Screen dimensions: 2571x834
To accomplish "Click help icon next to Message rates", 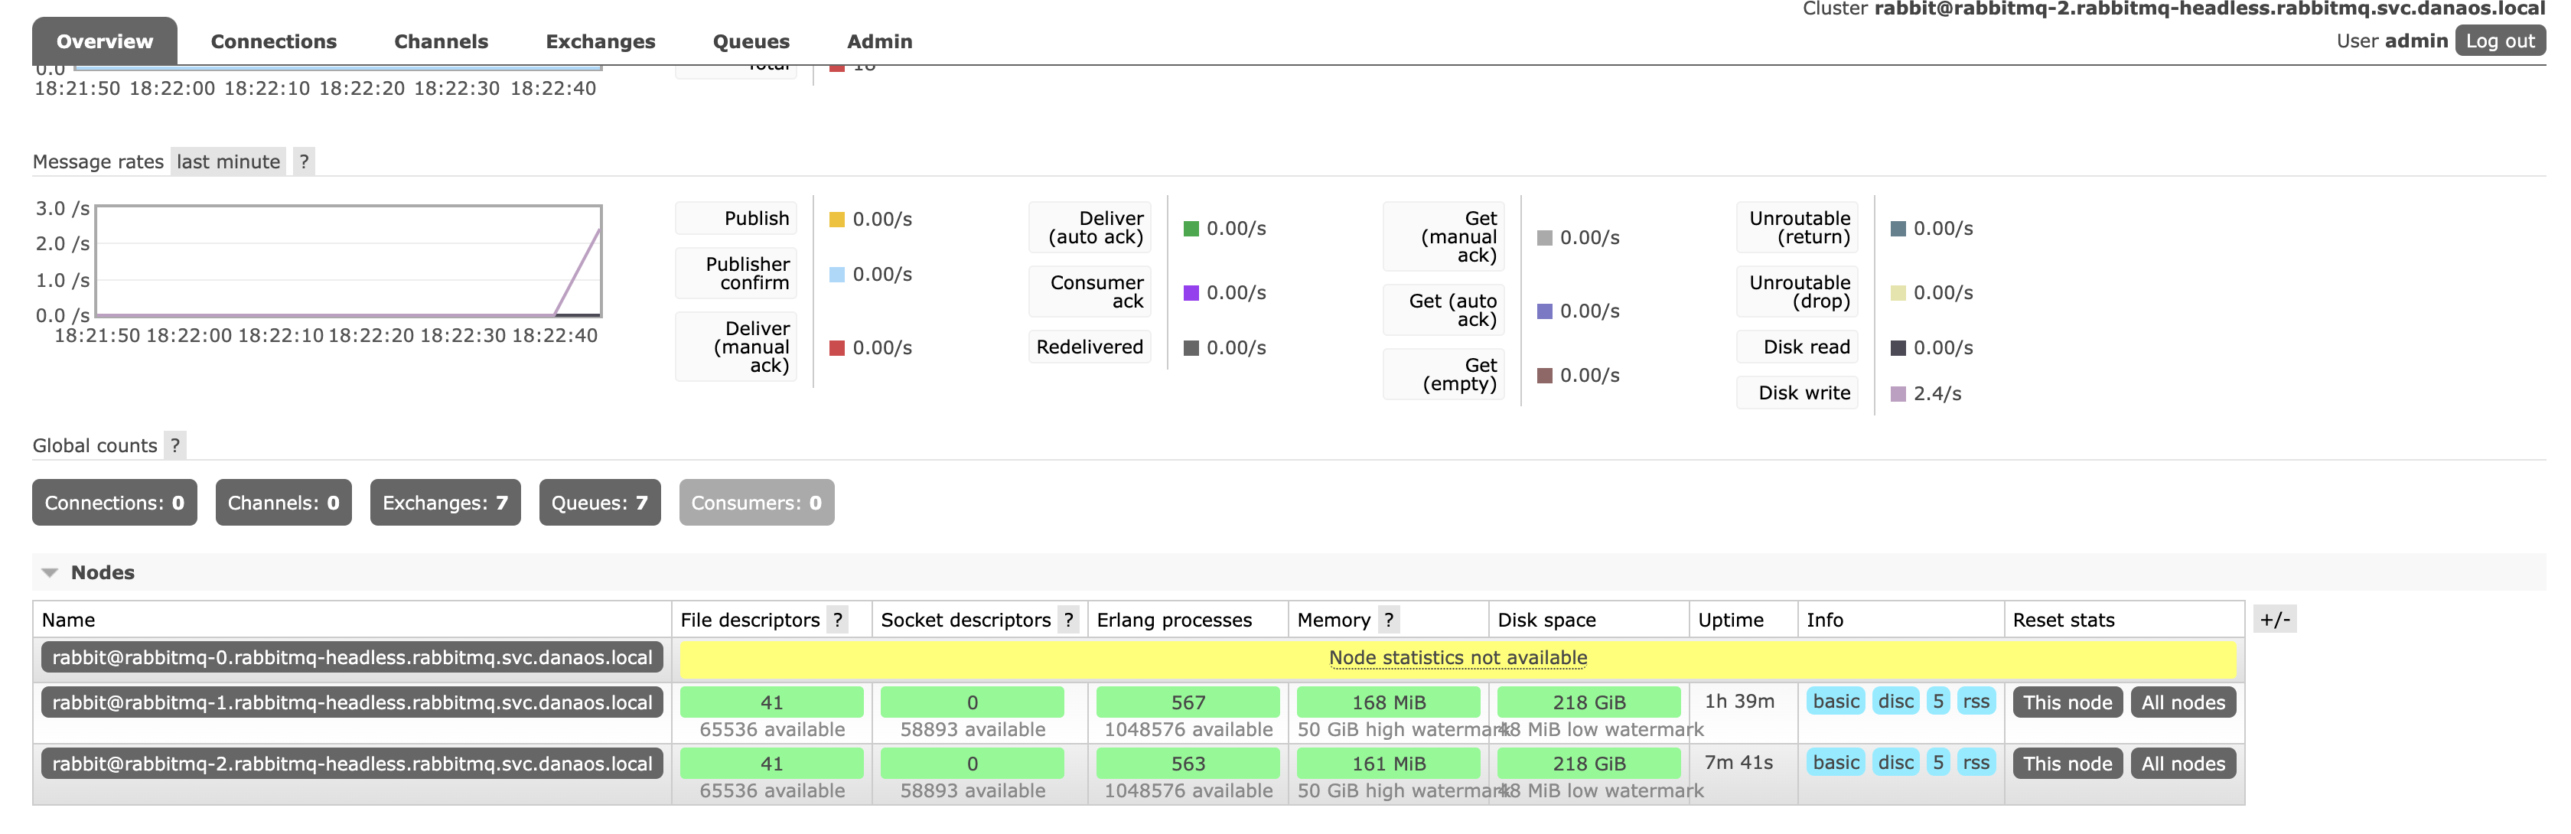I will click(x=304, y=161).
